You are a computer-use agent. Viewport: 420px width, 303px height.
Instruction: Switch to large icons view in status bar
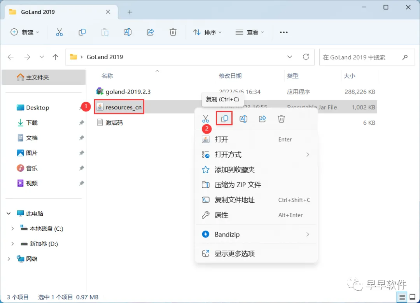coord(413,297)
